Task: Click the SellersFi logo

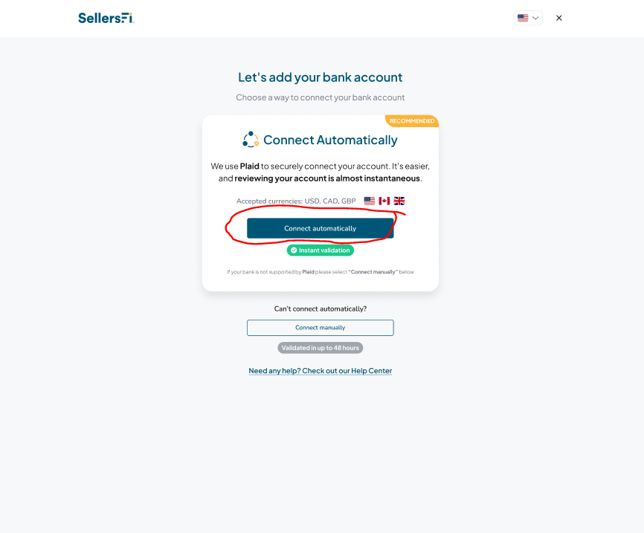Action: click(106, 18)
